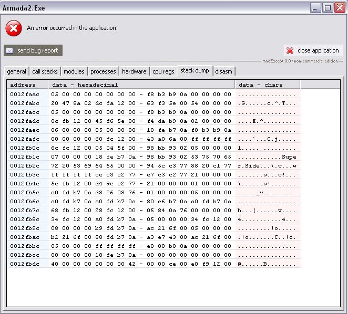Select address row 0012fb7c
The height and width of the screenshot is (314, 348).
154,211
